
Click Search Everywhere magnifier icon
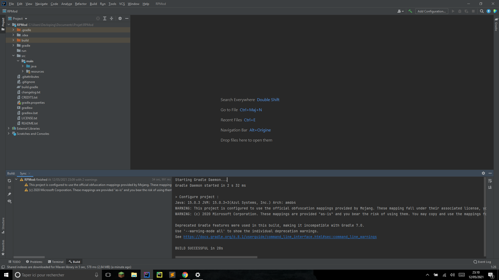coord(482,11)
